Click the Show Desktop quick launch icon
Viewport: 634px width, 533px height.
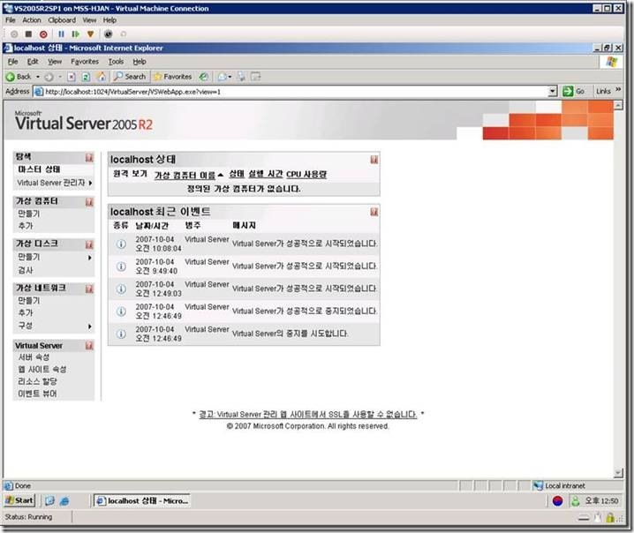pos(49,501)
